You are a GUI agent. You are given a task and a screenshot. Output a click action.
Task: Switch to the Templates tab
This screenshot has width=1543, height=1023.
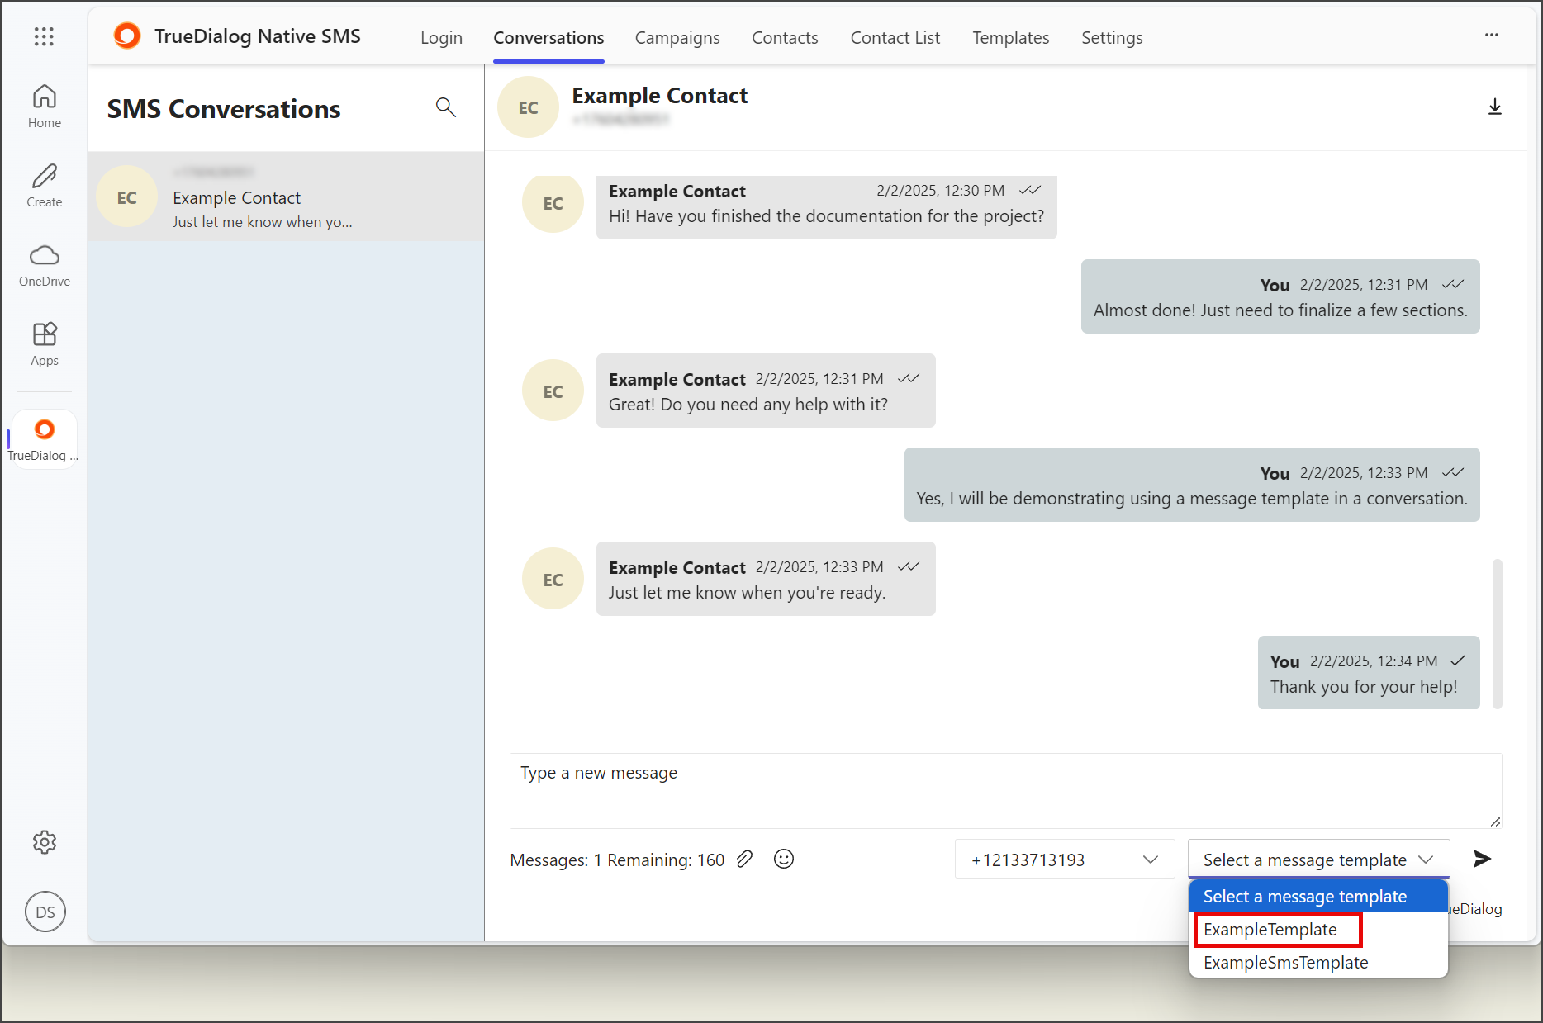coord(1010,38)
